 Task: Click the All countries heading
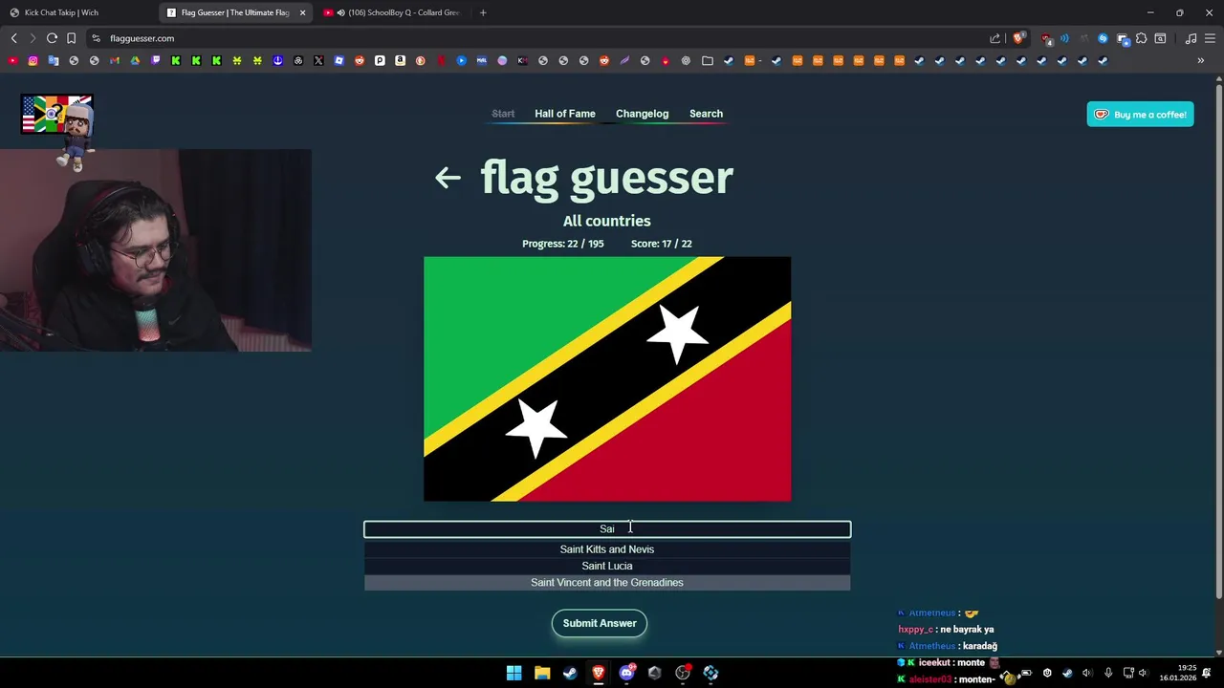tap(606, 221)
